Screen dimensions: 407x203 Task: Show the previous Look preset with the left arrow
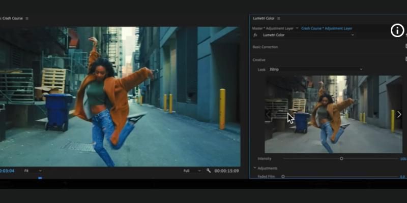(268, 114)
